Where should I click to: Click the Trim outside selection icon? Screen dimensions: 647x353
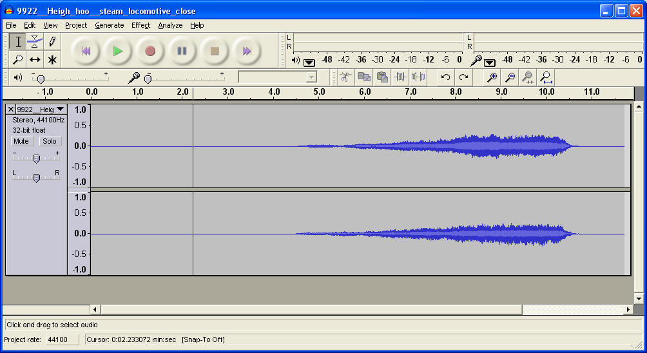(400, 77)
